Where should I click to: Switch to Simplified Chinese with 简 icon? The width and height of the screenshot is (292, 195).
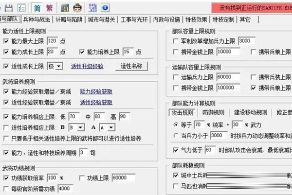(37, 8)
